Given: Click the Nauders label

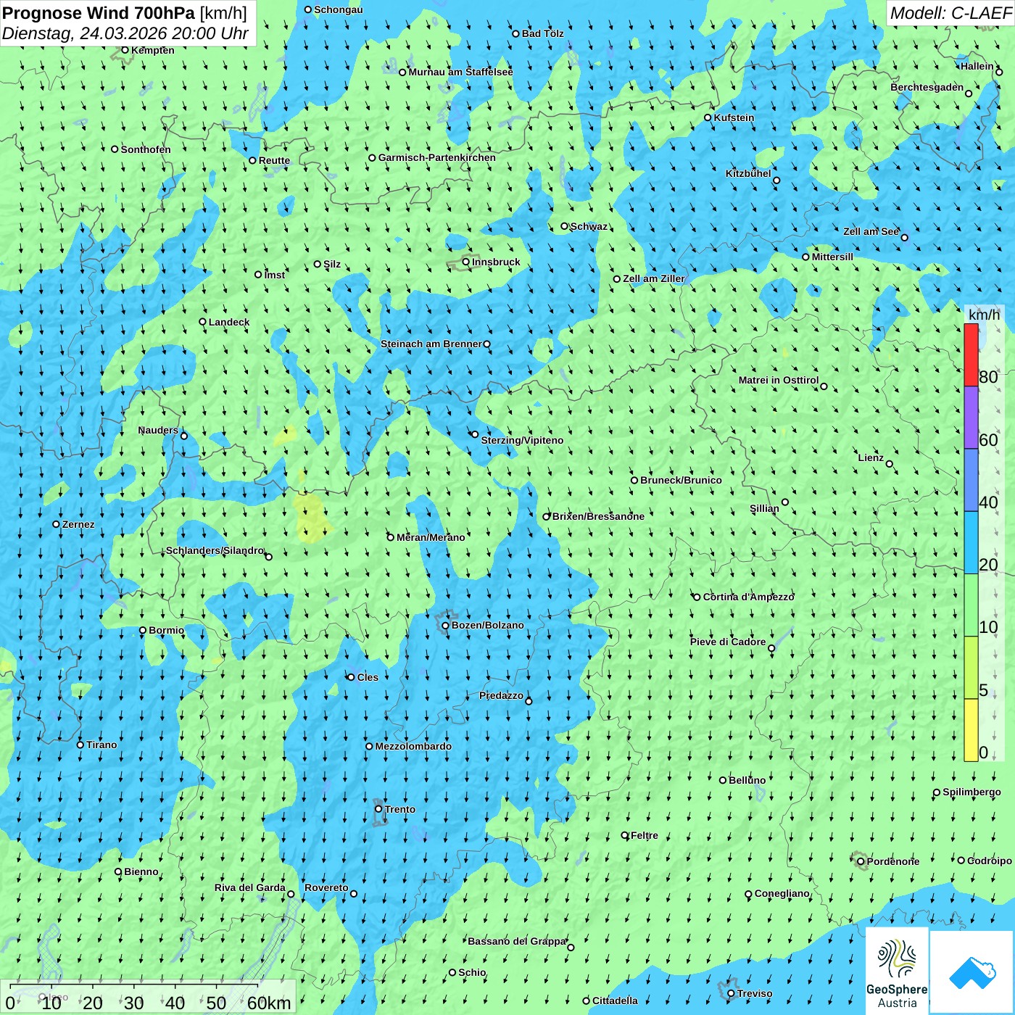Looking at the screenshot, I should pos(158,430).
